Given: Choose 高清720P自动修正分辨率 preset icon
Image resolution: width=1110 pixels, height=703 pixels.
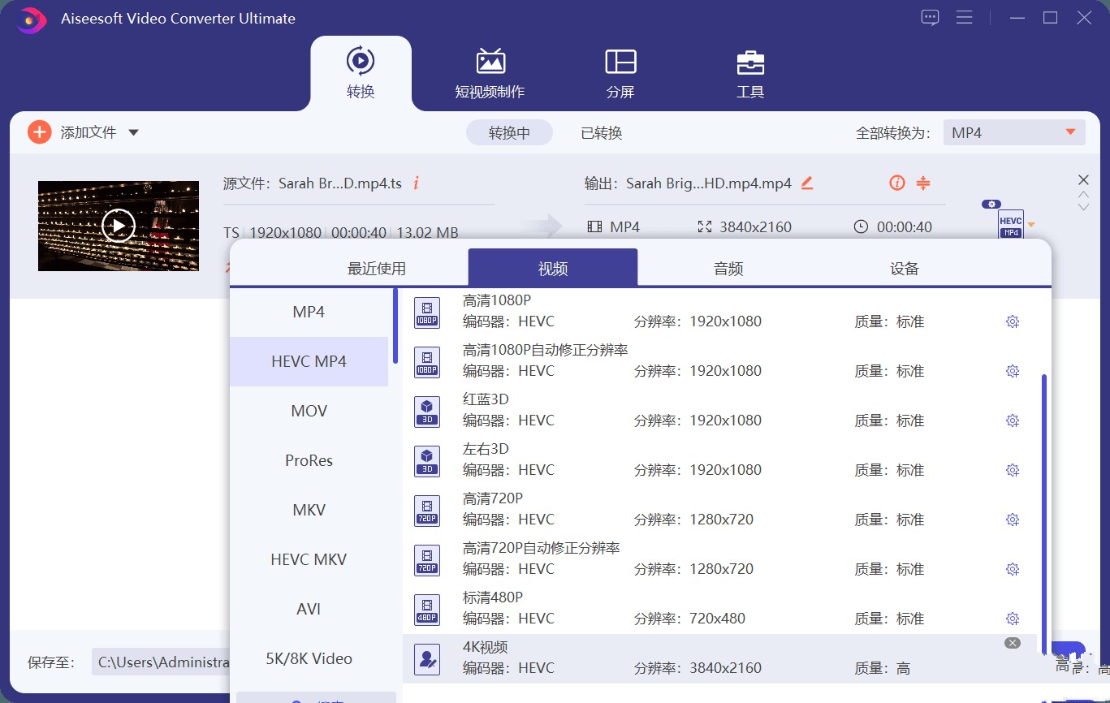Looking at the screenshot, I should 427,560.
